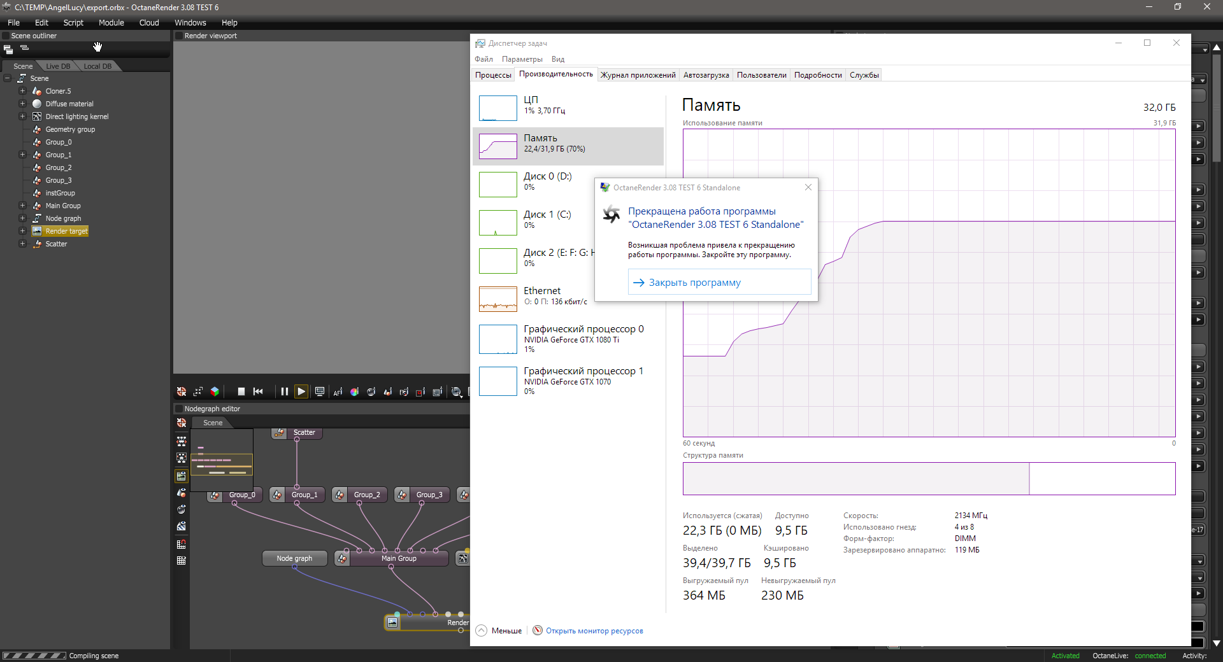Viewport: 1223px width, 662px height.
Task: Collapse the root Scene tree node
Action: coord(8,78)
